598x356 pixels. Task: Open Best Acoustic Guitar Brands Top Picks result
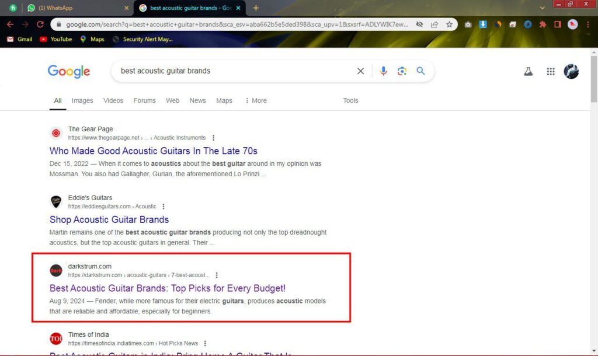coord(168,288)
